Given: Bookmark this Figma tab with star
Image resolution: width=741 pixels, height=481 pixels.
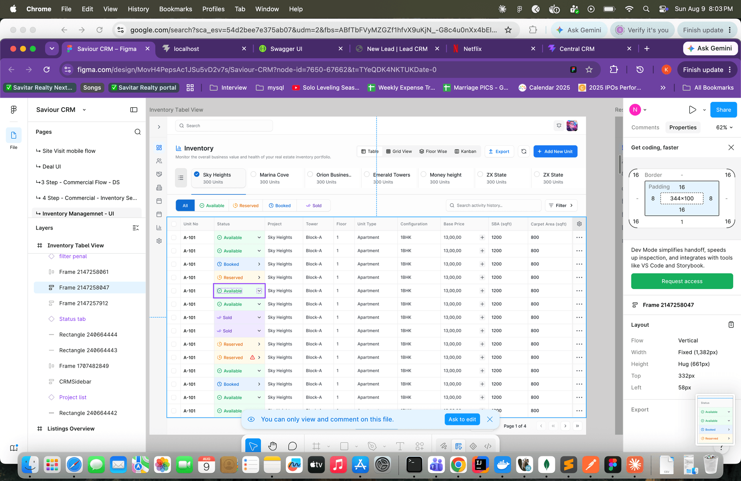Looking at the screenshot, I should pos(589,69).
